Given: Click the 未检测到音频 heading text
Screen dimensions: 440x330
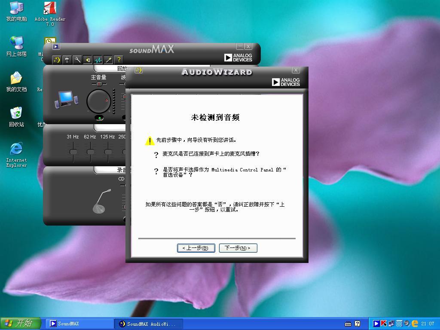Looking at the screenshot, I should click(x=215, y=117).
